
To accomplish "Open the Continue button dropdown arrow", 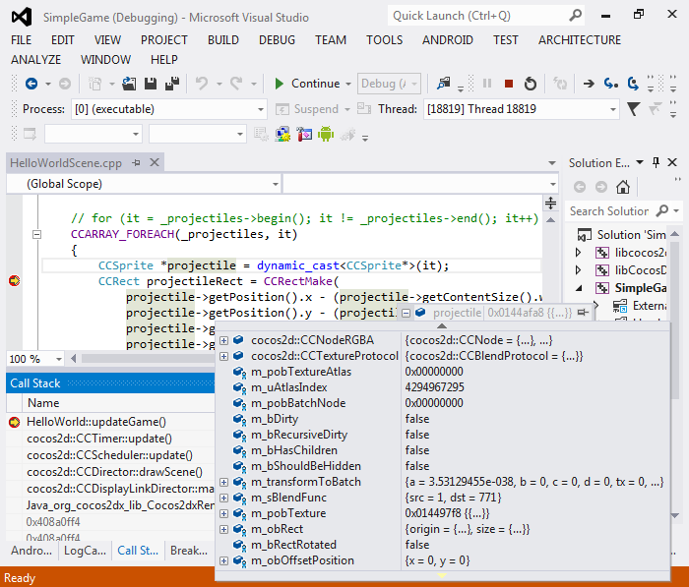I will tap(348, 84).
